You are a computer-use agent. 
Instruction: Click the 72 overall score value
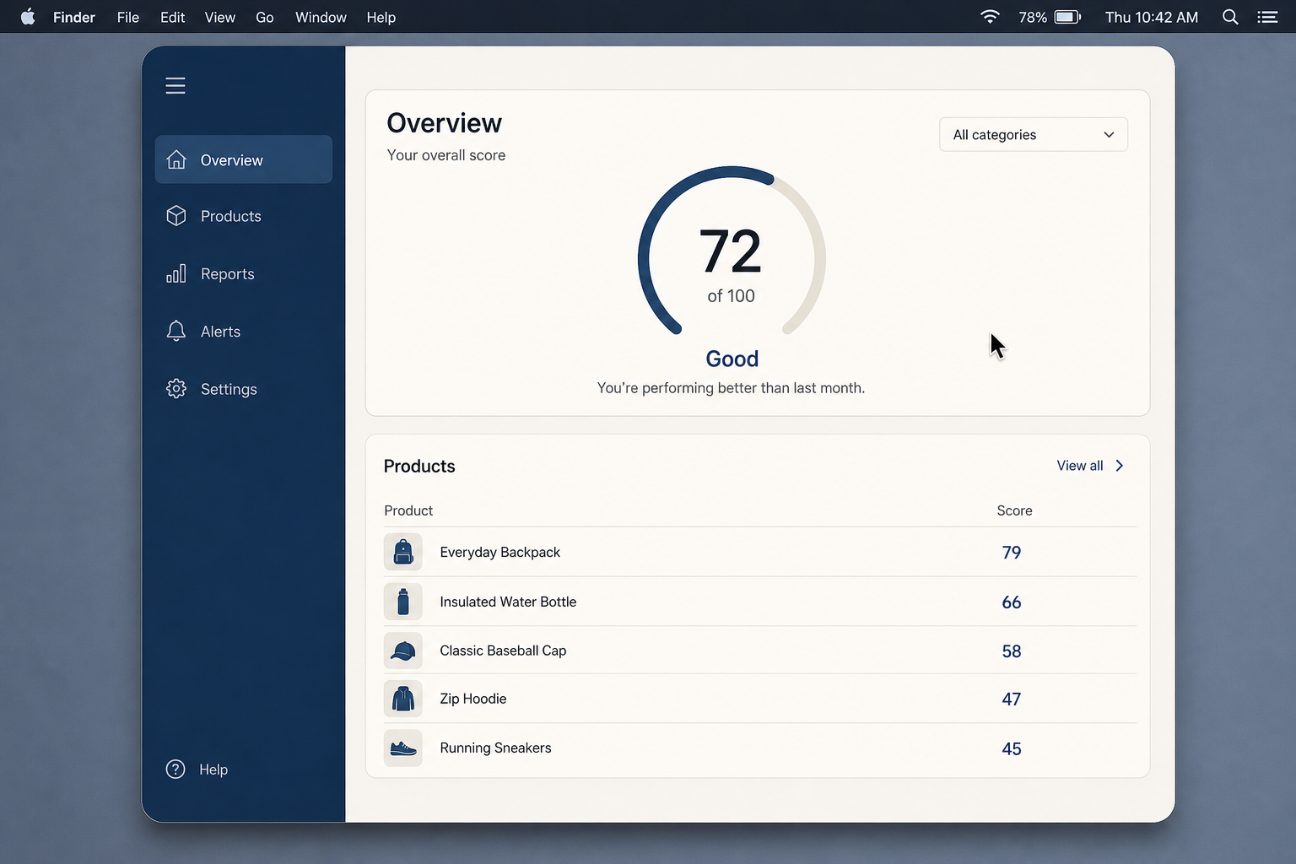coord(731,251)
